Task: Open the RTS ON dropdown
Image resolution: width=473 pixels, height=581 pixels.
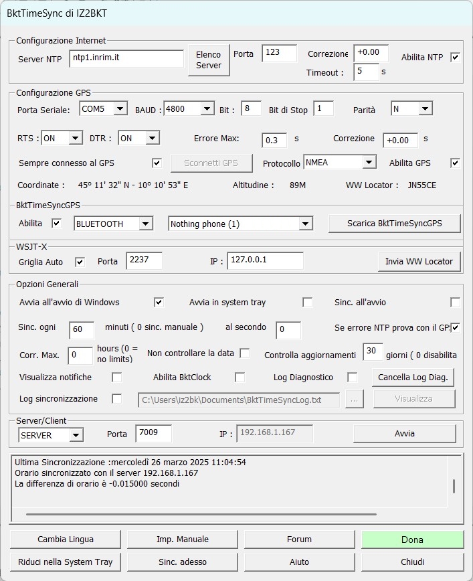Action: (x=62, y=138)
